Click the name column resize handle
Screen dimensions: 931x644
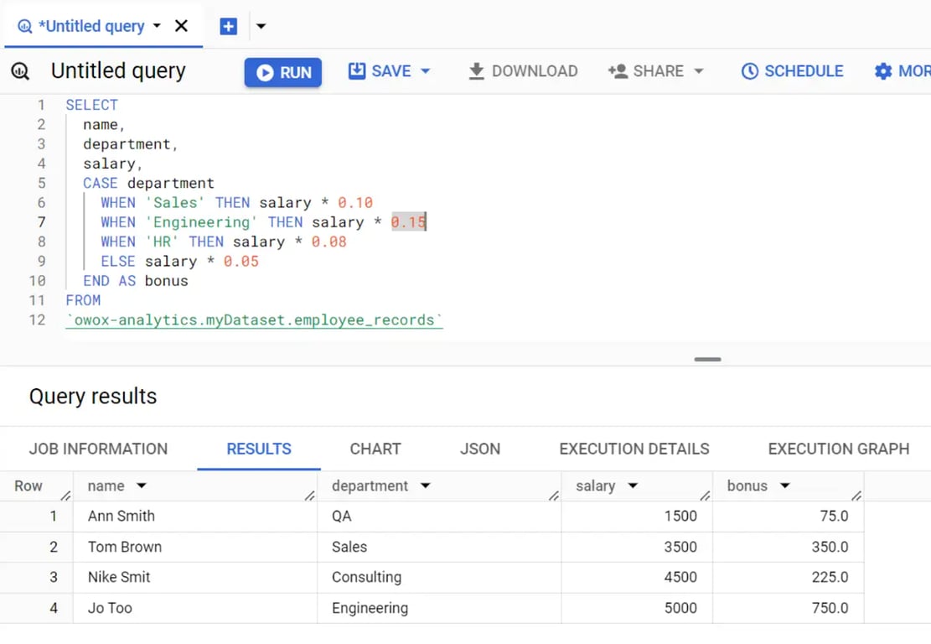pos(310,496)
